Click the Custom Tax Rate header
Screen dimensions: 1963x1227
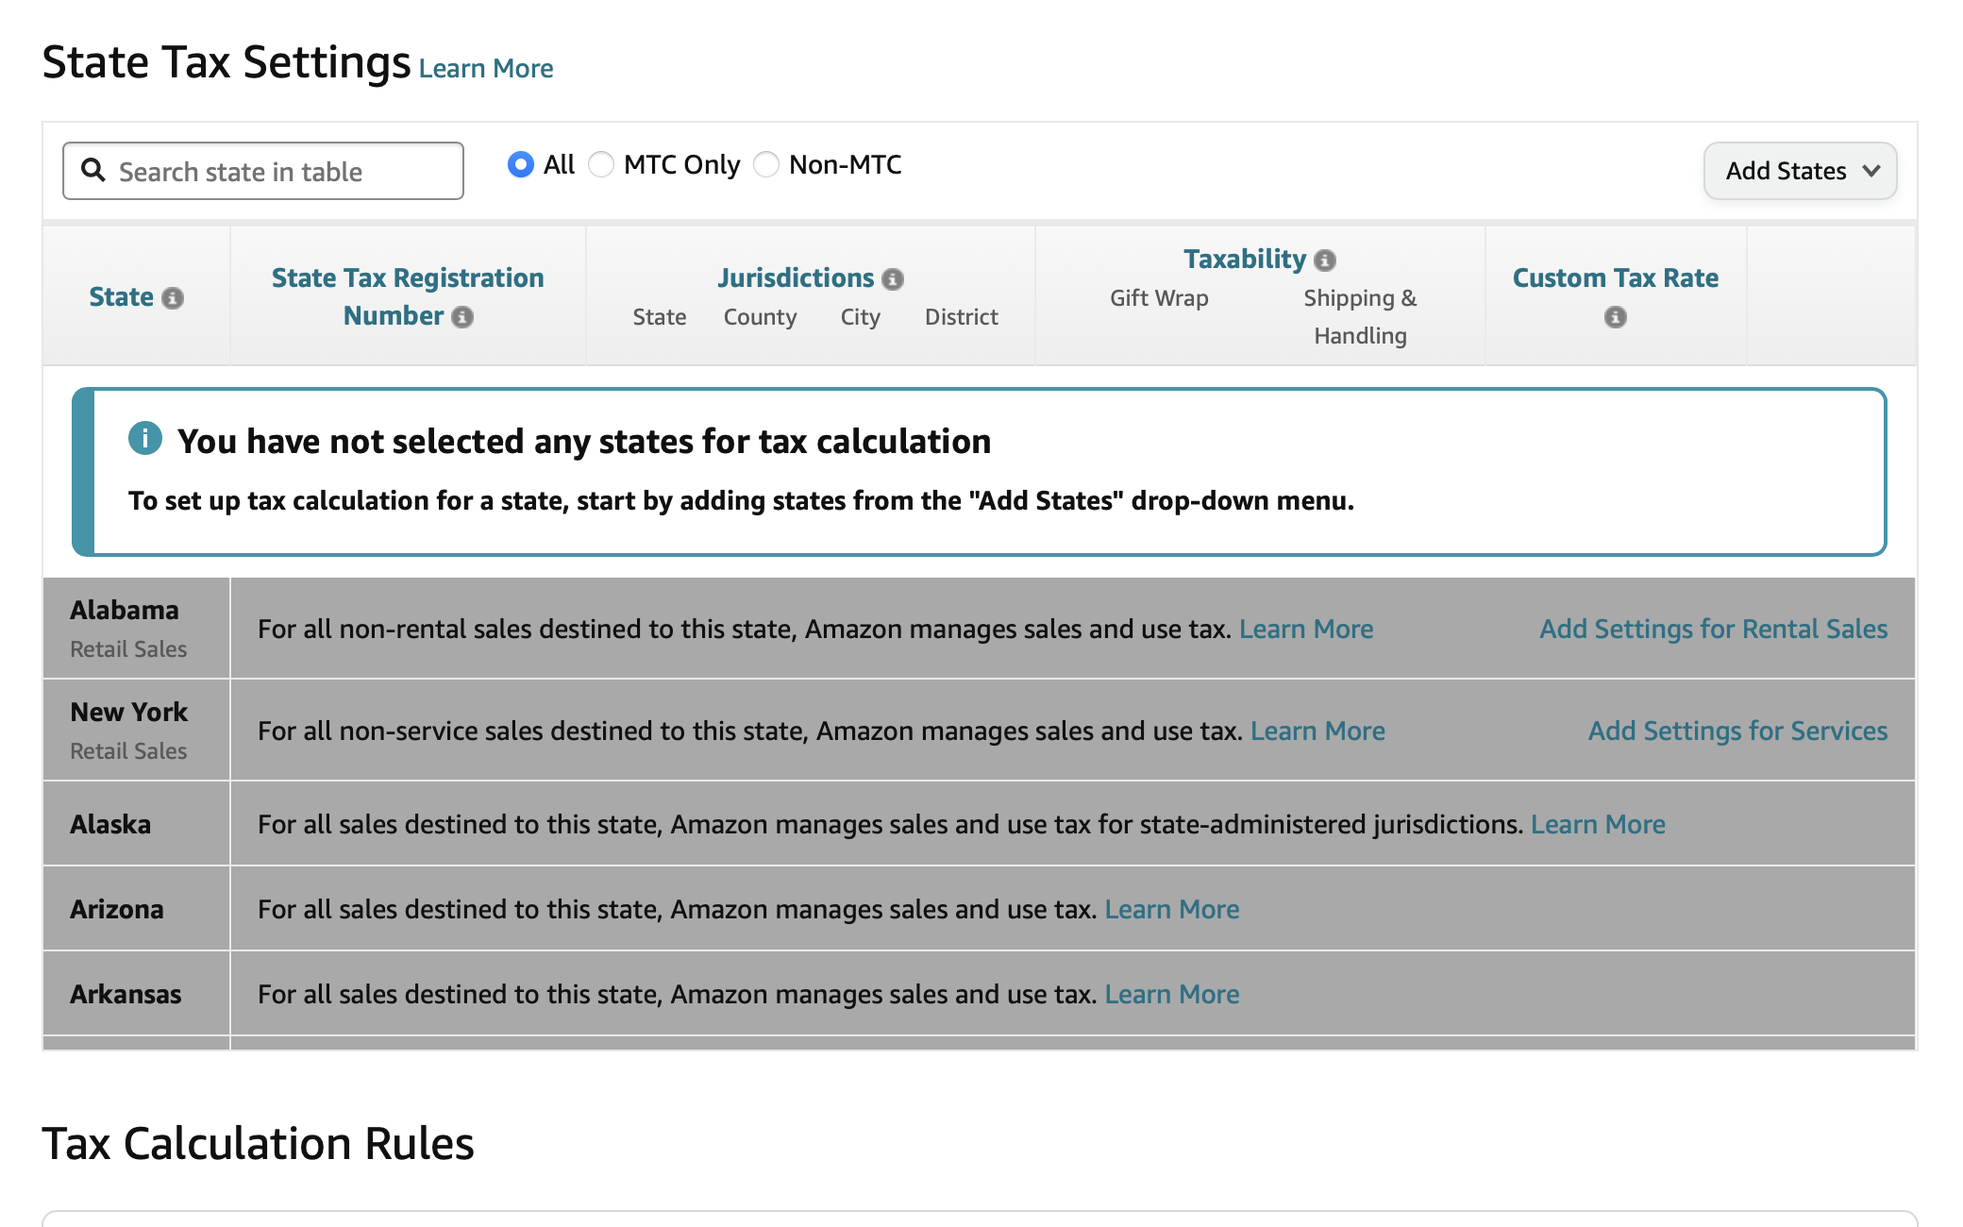pyautogui.click(x=1616, y=278)
